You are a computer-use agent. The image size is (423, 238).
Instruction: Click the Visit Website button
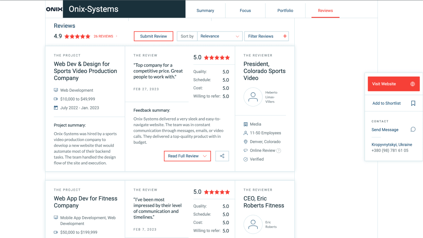(x=394, y=84)
